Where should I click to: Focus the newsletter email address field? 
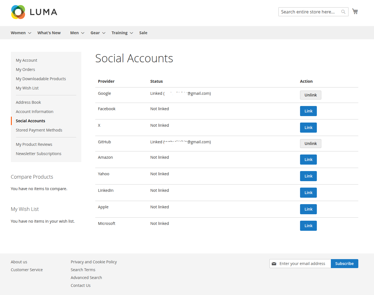(300, 264)
